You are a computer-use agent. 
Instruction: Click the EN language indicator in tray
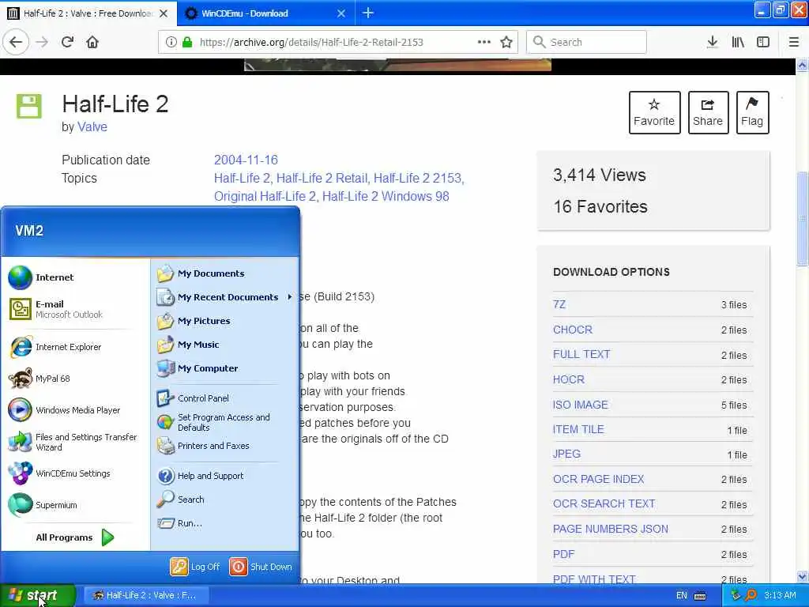point(682,596)
